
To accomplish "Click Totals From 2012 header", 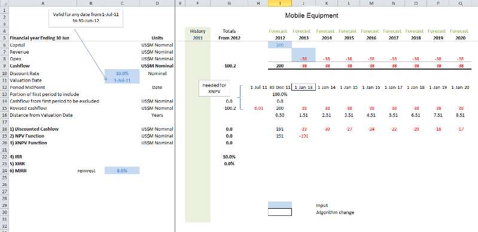I will [229, 35].
